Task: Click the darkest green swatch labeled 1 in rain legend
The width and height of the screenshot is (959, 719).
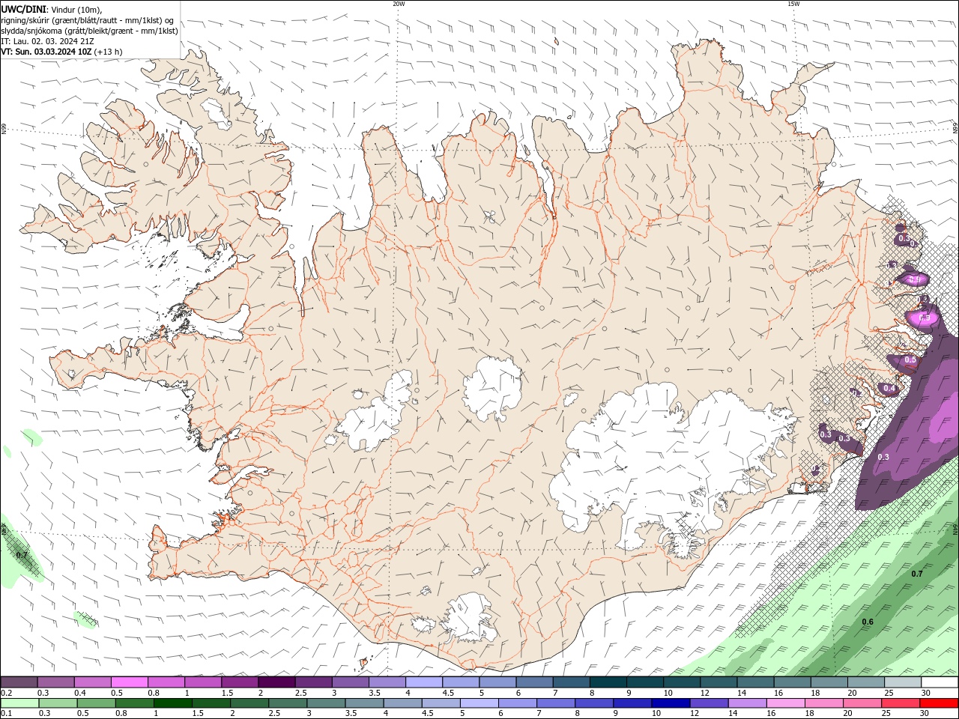Action: click(173, 703)
